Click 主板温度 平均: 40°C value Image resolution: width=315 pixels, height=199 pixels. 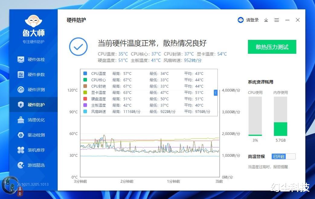(x=194, y=105)
